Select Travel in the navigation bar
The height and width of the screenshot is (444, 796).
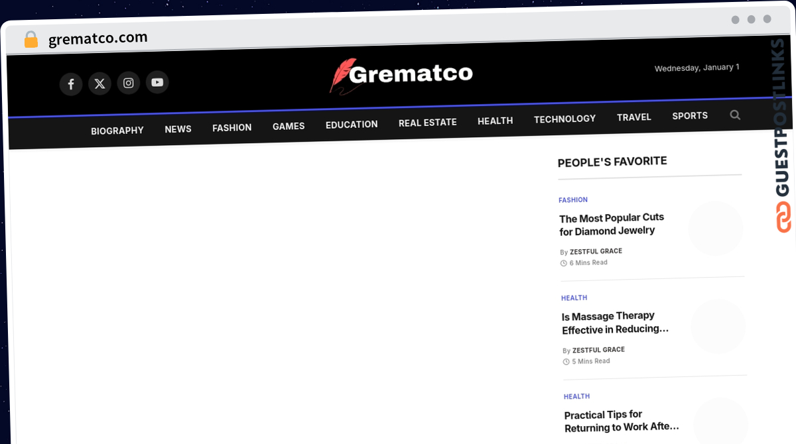point(633,117)
